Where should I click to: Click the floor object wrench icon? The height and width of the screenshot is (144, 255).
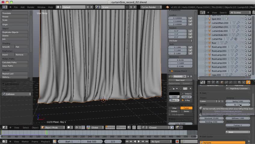coord(226,43)
